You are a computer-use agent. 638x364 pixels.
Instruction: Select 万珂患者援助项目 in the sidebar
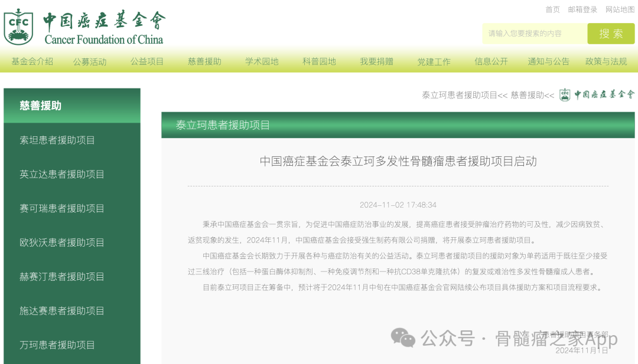(x=57, y=345)
